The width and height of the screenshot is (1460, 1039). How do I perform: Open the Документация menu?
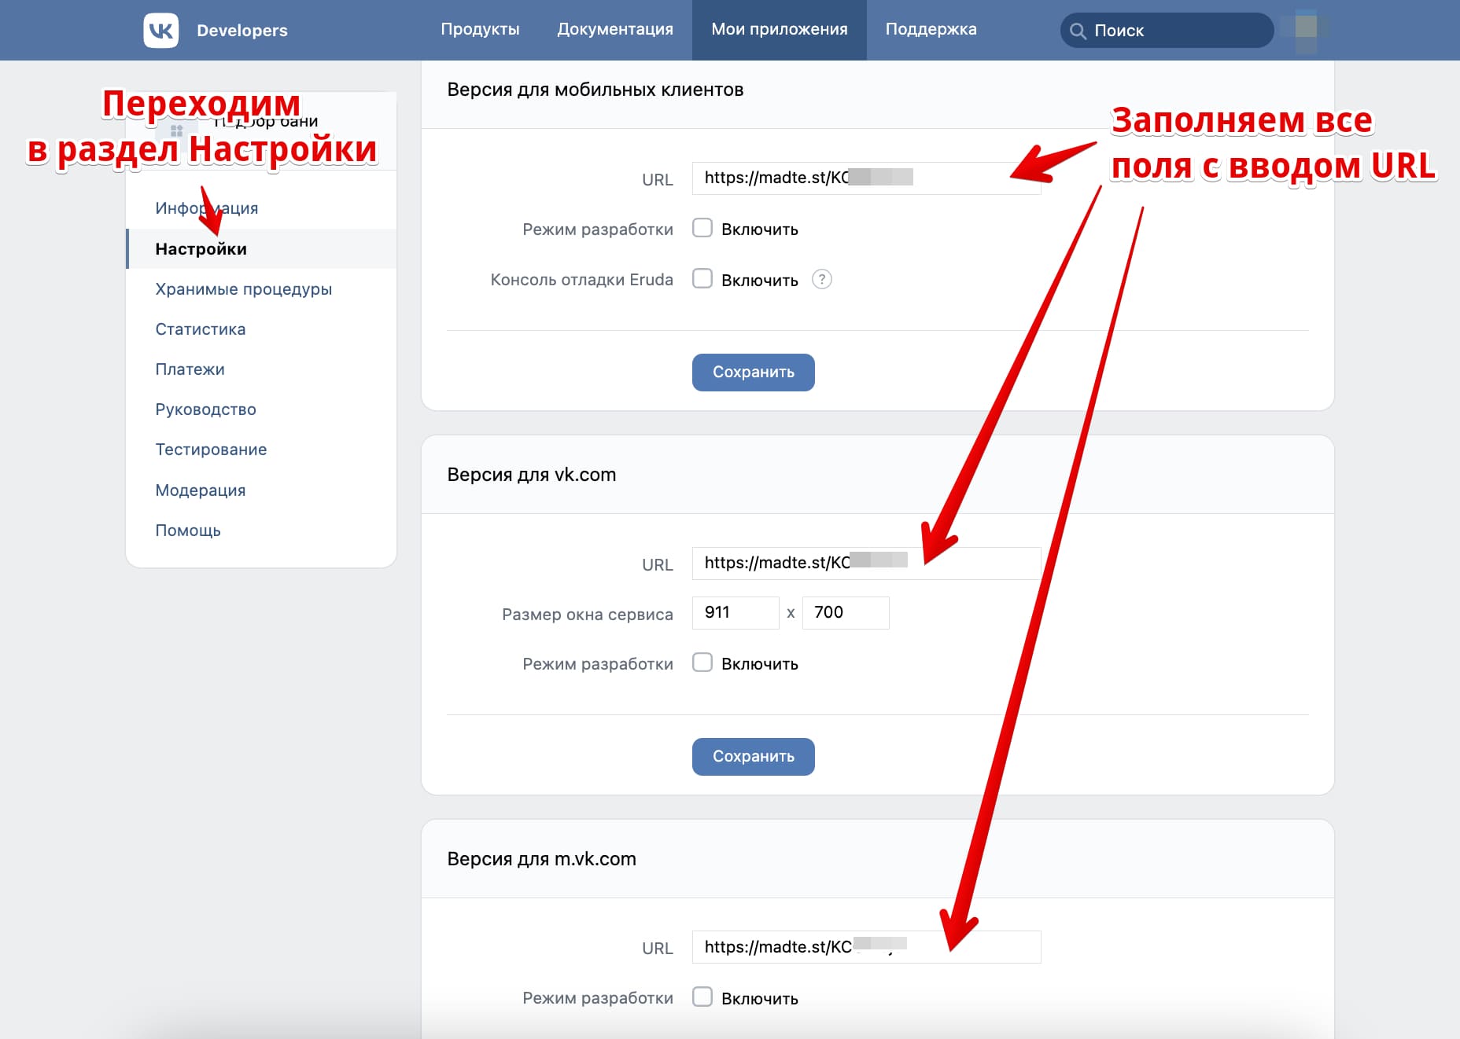point(615,29)
